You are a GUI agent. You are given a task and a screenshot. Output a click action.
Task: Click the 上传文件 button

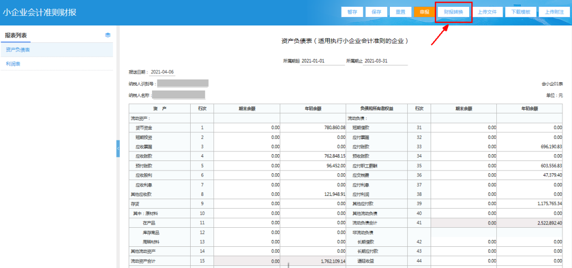(487, 12)
